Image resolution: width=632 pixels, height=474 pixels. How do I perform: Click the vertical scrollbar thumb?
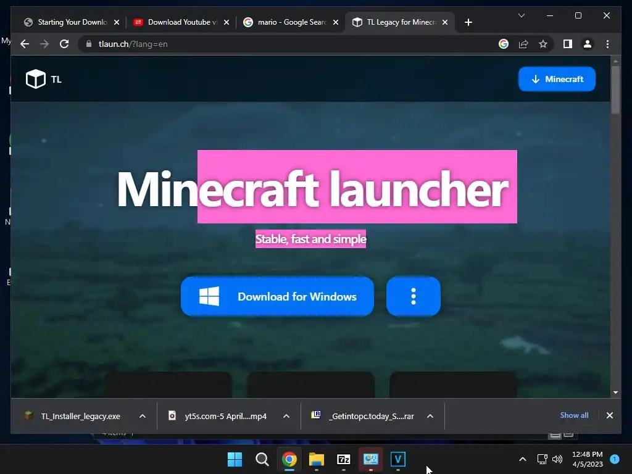615,90
